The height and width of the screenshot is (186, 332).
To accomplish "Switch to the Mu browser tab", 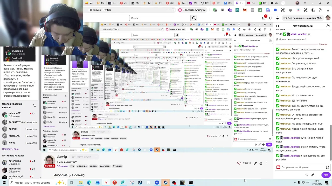I will (x=274, y=3).
